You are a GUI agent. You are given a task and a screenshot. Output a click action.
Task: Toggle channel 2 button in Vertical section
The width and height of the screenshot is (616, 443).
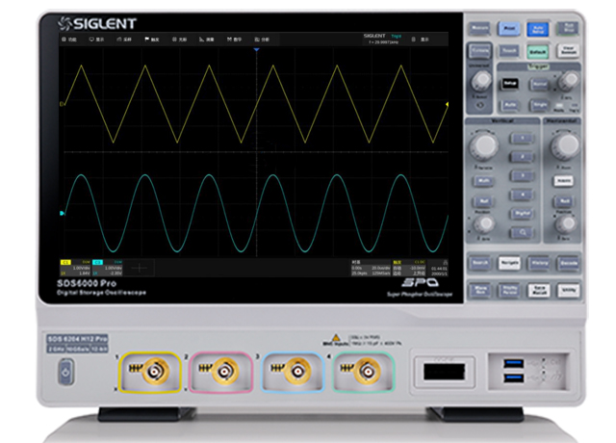522,157
